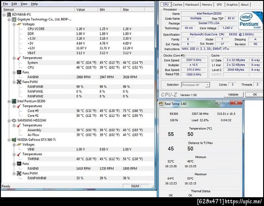Image resolution: width=264 pixels, height=206 pixels.
Task: Click the Sensor column header
Action: click(x=38, y=10)
